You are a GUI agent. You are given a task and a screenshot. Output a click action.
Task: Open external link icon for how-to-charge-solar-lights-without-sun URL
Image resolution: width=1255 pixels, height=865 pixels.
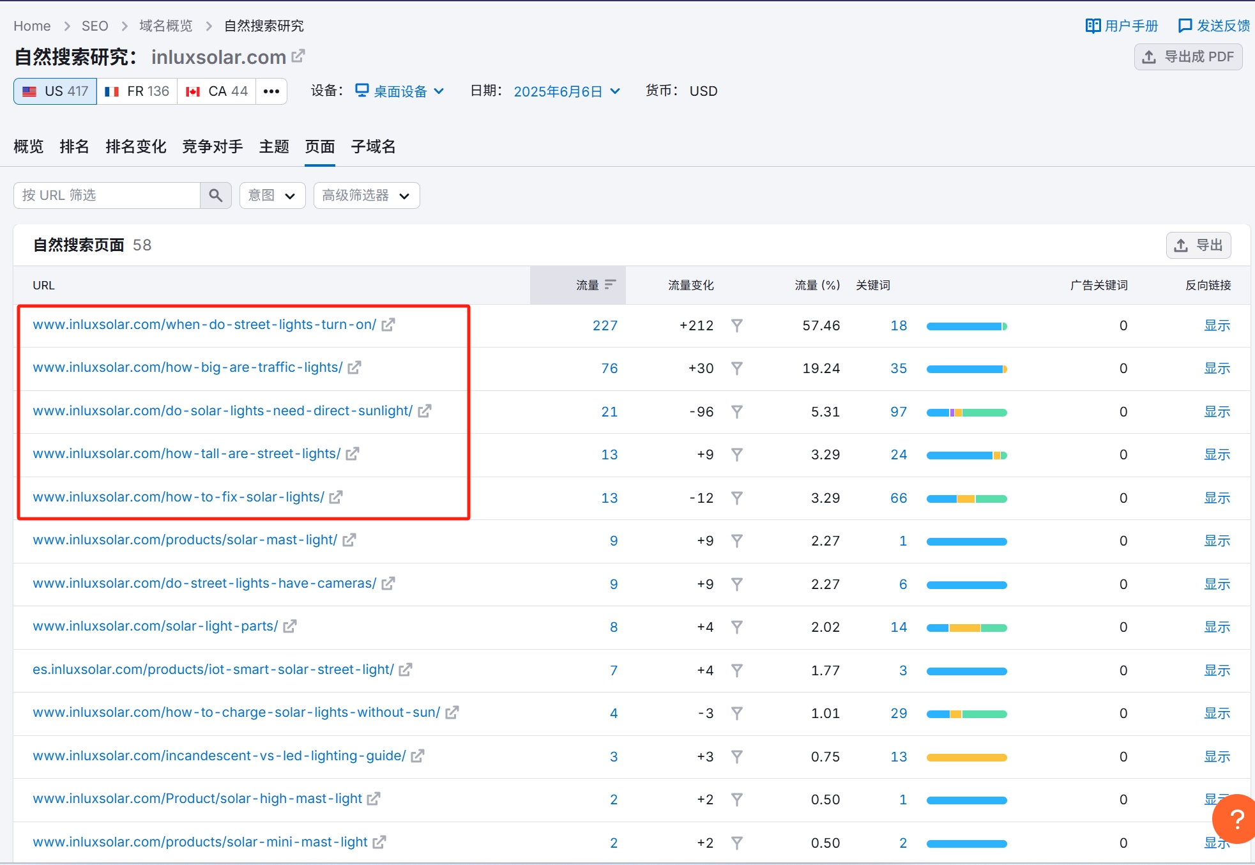(x=452, y=713)
